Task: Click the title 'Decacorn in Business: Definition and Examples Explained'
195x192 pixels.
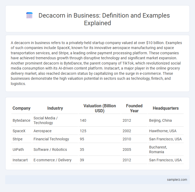Action: click(104, 19)
